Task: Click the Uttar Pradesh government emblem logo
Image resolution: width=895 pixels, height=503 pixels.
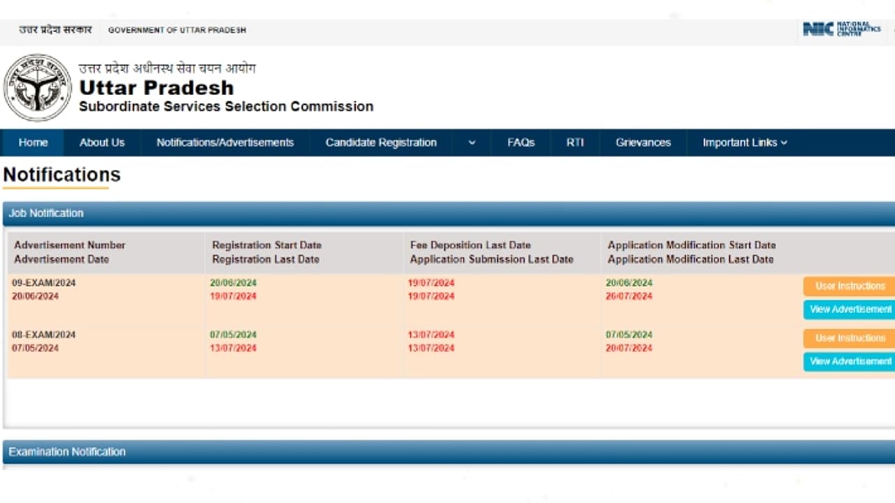Action: (x=38, y=88)
